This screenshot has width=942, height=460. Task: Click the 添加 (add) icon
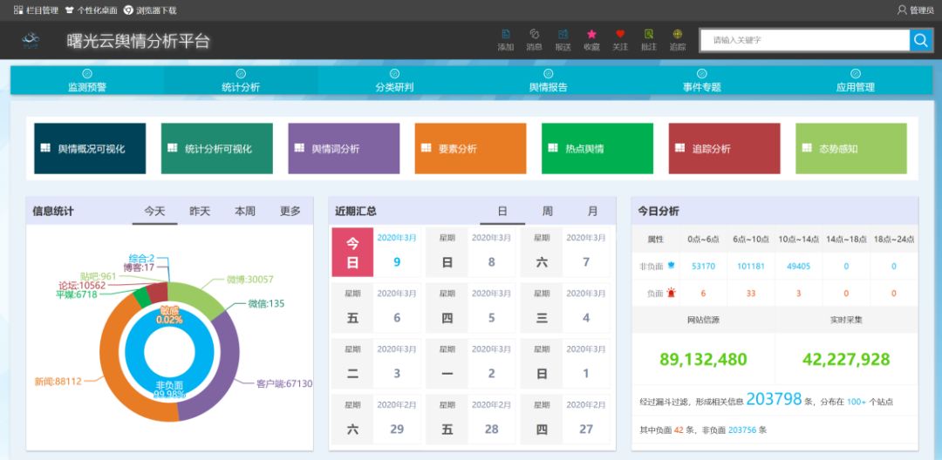(505, 39)
